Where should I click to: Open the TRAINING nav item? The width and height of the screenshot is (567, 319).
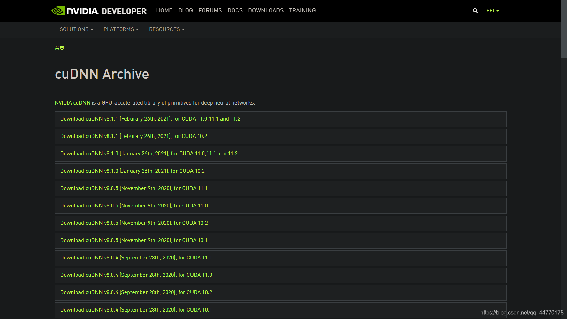(x=302, y=11)
